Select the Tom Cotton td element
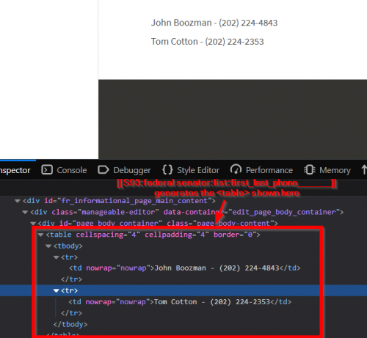Viewport: 367px width, 338px height. [180, 302]
